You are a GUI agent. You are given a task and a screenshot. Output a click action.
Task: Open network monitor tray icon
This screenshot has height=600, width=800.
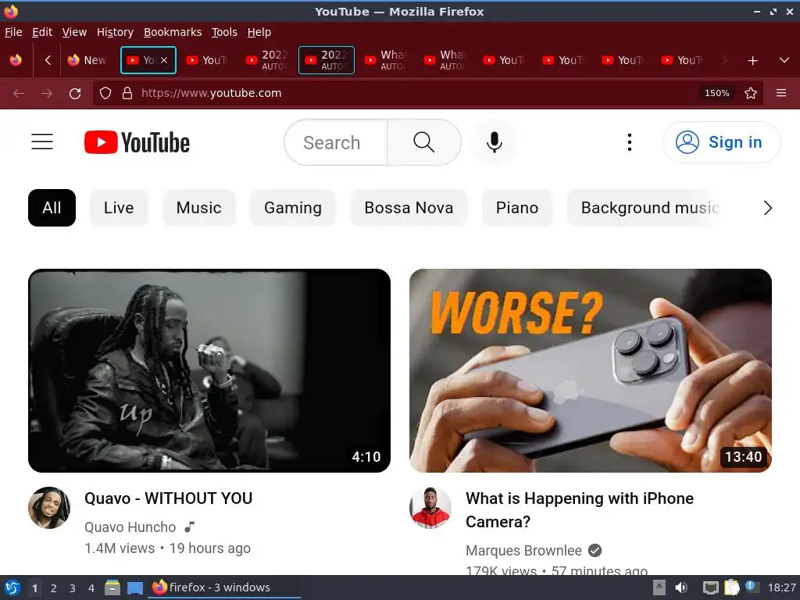[x=710, y=588]
